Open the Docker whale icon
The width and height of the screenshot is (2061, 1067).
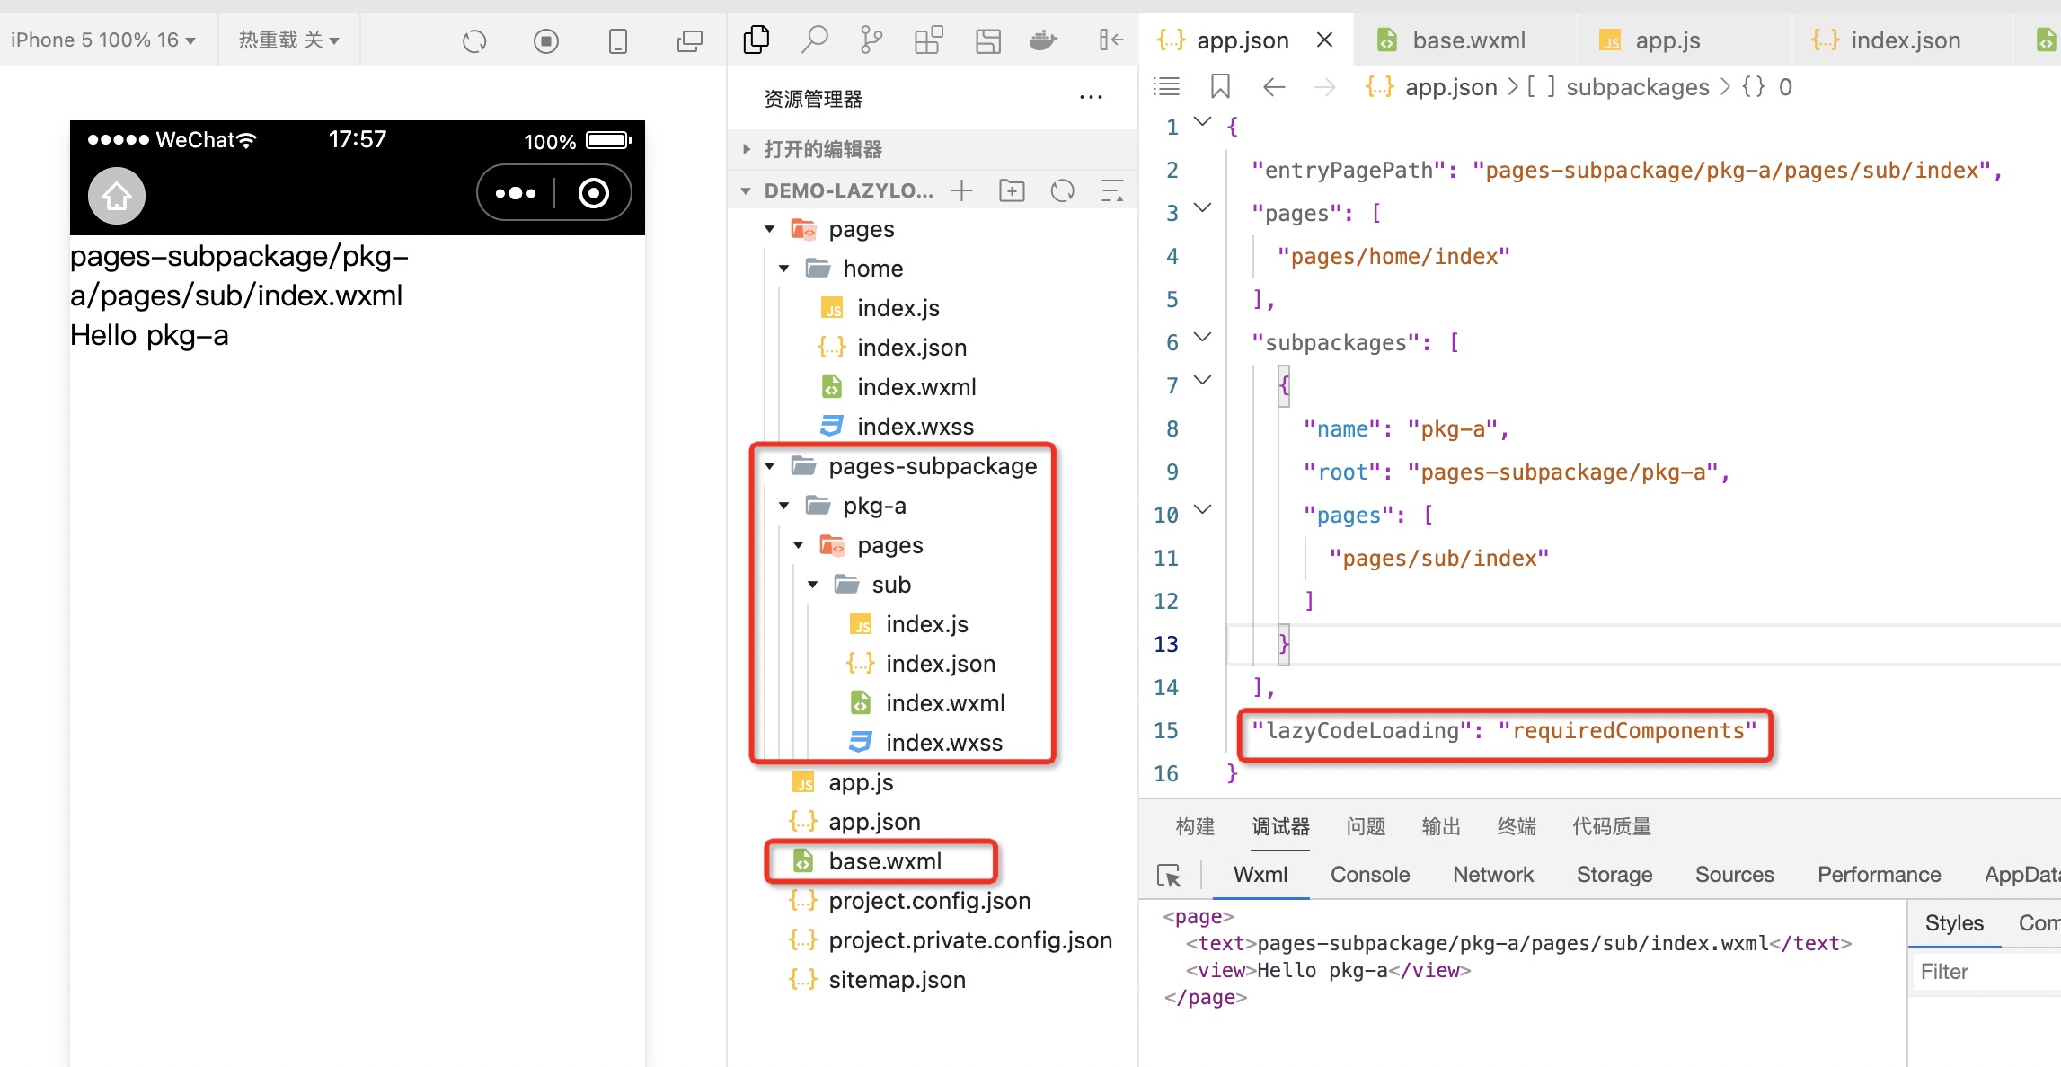[1044, 40]
